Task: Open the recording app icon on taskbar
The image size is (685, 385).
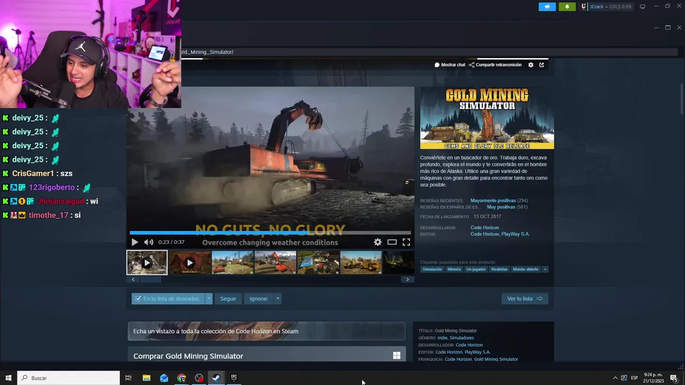Action: [199, 378]
